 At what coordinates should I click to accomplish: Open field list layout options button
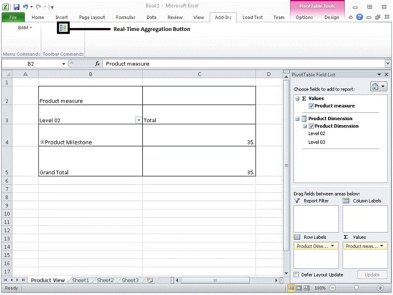[379, 87]
